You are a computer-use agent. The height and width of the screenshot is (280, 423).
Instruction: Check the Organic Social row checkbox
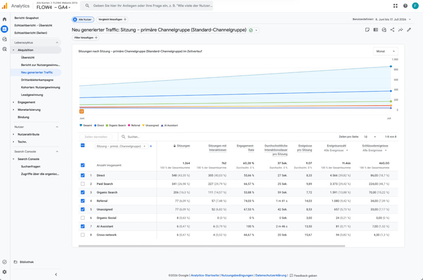83,218
